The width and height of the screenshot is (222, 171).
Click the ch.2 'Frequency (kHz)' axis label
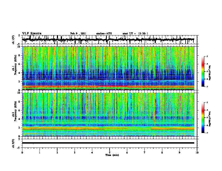click(15, 111)
